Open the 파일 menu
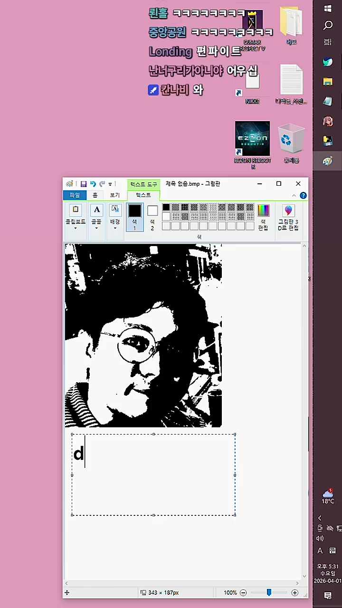 coord(75,195)
